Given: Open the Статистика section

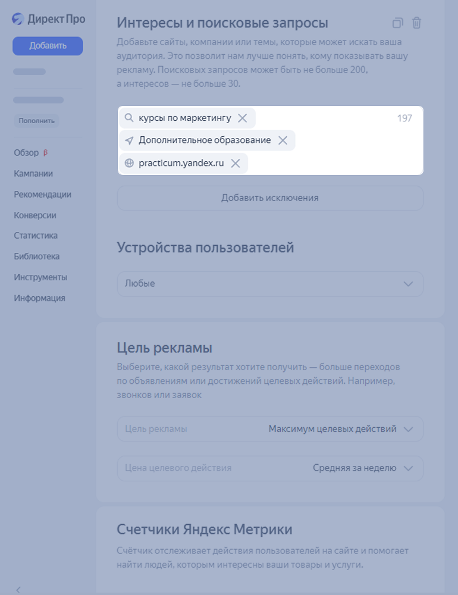Looking at the screenshot, I should tap(36, 236).
